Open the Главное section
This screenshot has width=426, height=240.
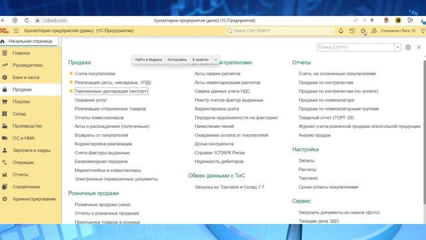(x=21, y=53)
